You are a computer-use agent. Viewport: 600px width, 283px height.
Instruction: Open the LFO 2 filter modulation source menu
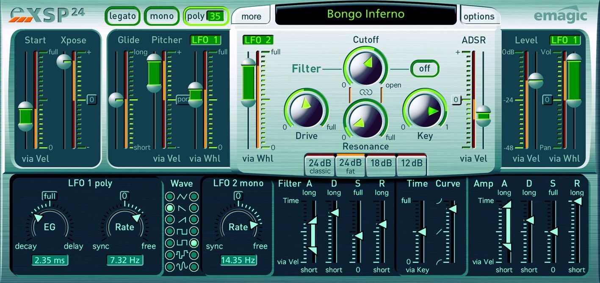click(257, 40)
